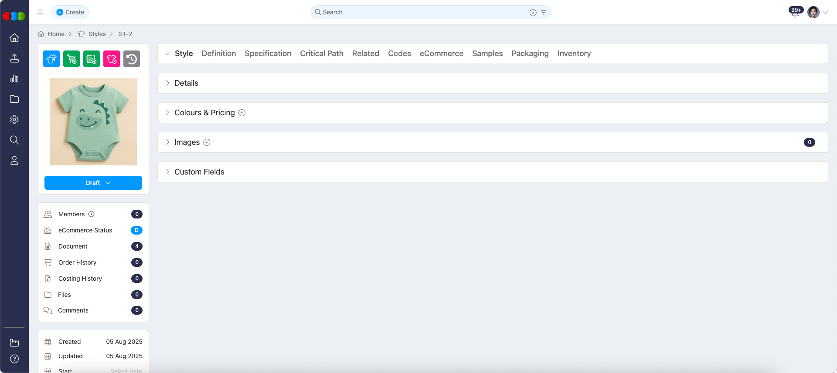Open the Draft status dropdown
Viewport: 837px width, 373px height.
pos(93,183)
